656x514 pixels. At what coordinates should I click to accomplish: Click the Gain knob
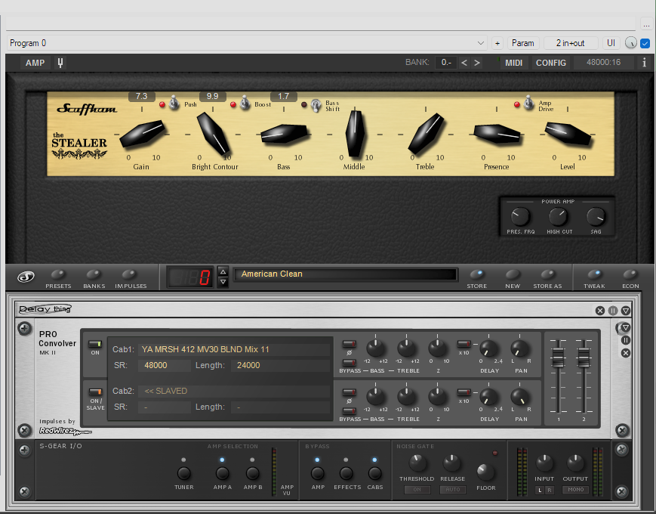tap(142, 134)
